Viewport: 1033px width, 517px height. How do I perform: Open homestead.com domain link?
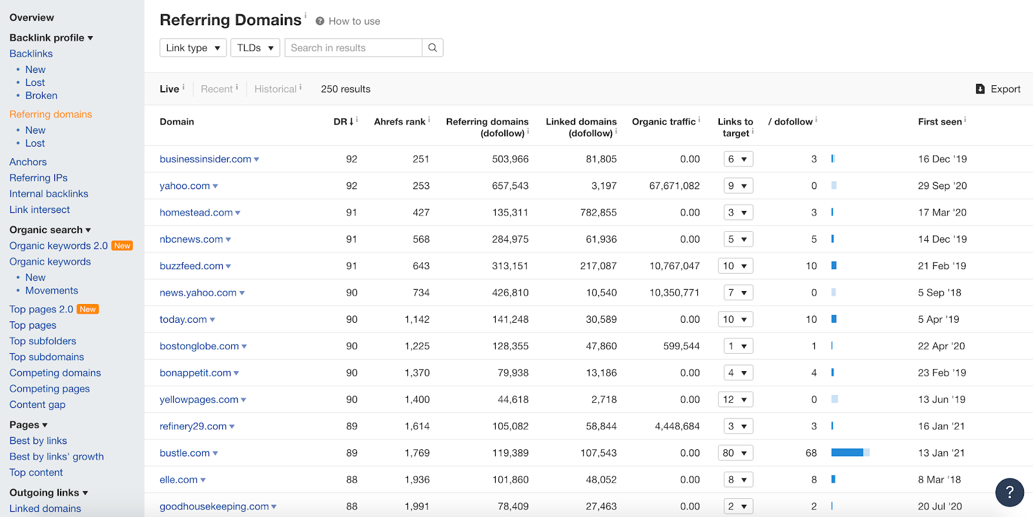[x=196, y=212]
